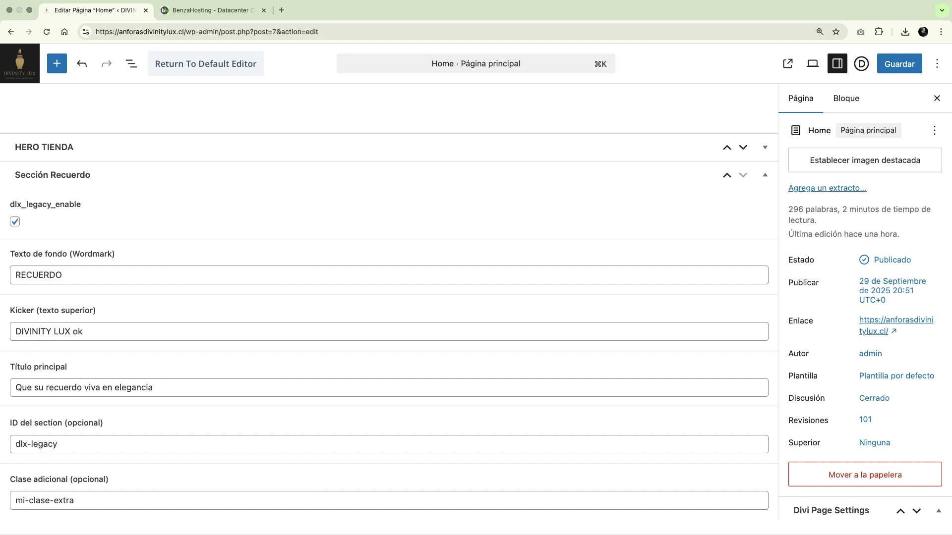Collapse the Sección Recuerdo panel triangle

765,175
